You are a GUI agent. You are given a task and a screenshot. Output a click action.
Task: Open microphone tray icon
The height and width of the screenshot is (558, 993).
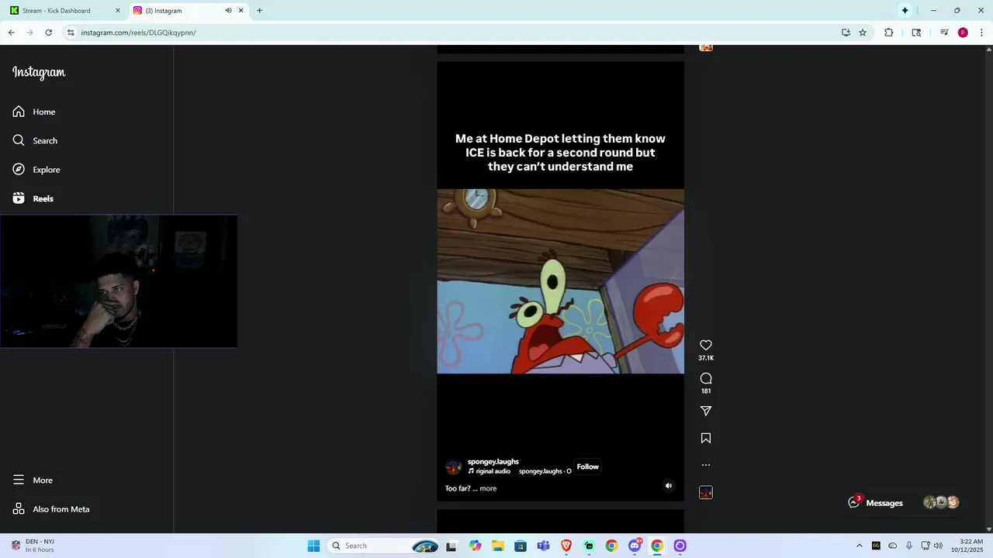point(909,546)
